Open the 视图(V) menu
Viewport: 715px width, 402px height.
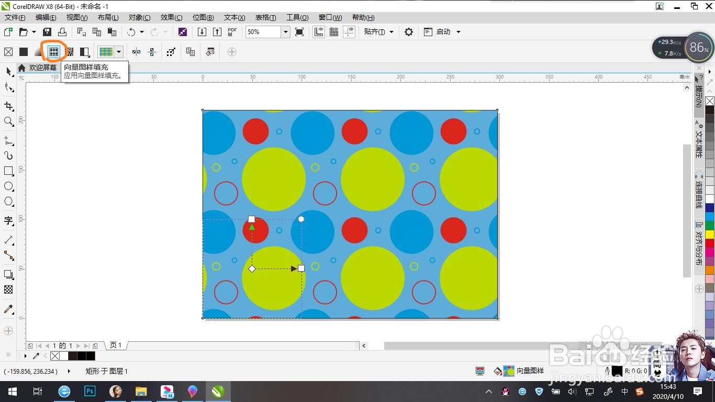click(x=77, y=18)
